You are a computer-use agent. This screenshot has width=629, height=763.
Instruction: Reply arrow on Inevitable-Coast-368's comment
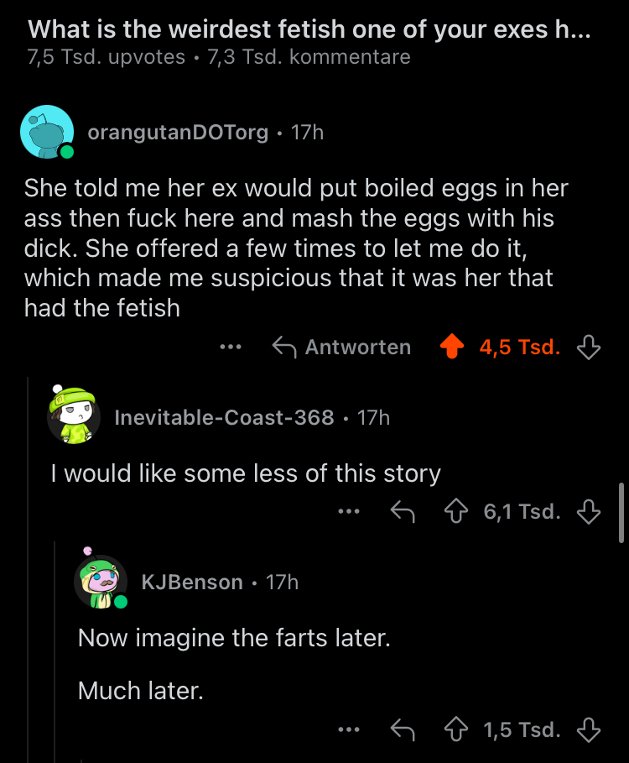point(403,511)
